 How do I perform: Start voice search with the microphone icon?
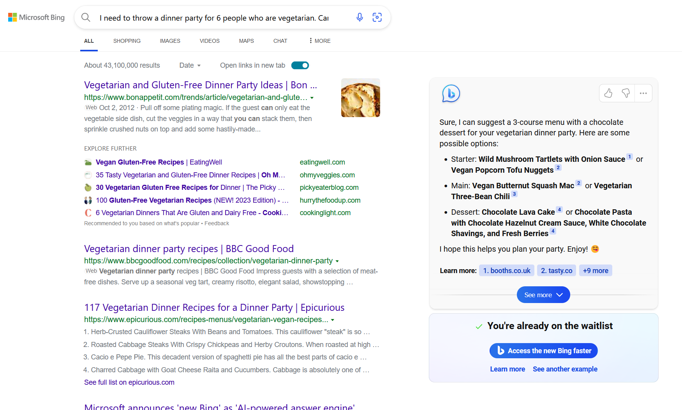click(360, 17)
